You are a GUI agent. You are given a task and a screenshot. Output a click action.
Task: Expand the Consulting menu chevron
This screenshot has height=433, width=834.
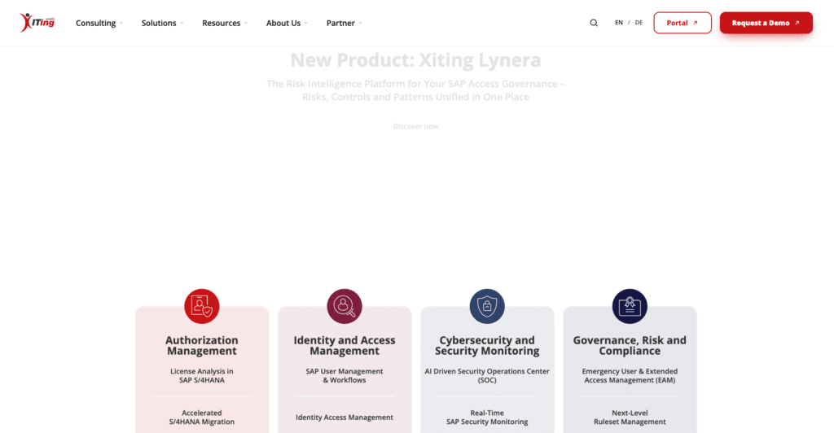(x=121, y=24)
